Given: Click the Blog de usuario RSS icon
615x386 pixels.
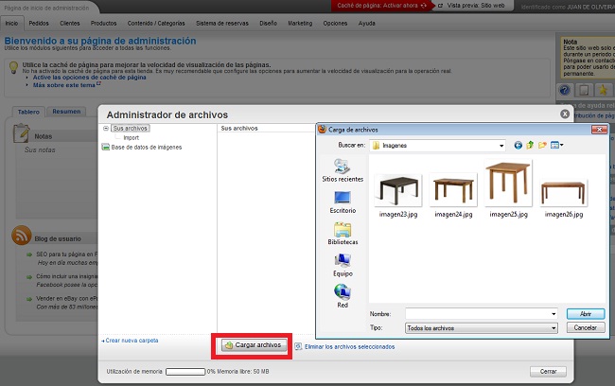Looking at the screenshot, I should click(x=21, y=236).
